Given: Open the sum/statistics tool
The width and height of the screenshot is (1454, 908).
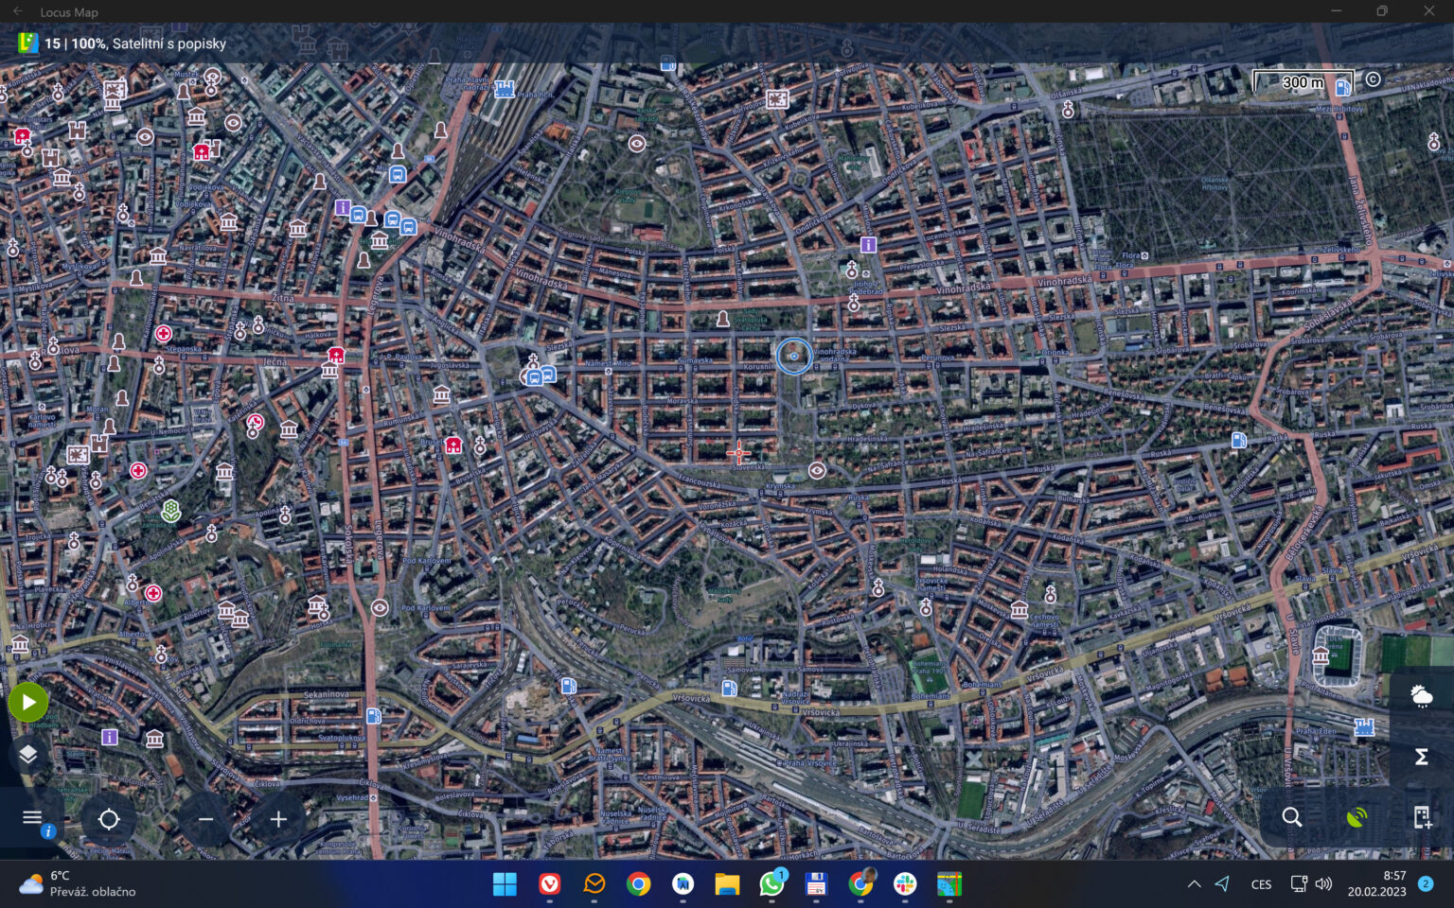Looking at the screenshot, I should click(x=1421, y=757).
